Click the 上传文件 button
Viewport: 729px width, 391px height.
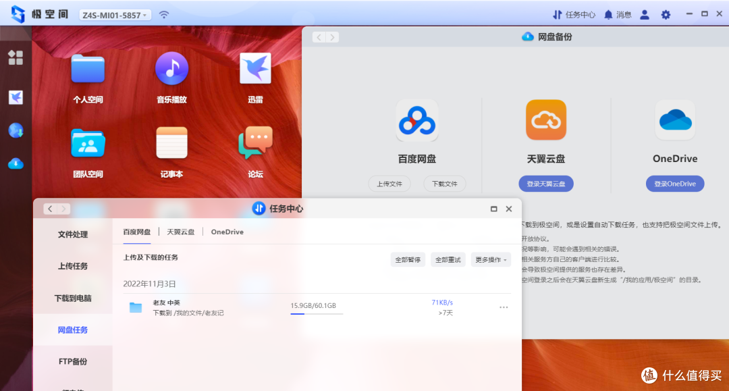click(x=389, y=184)
